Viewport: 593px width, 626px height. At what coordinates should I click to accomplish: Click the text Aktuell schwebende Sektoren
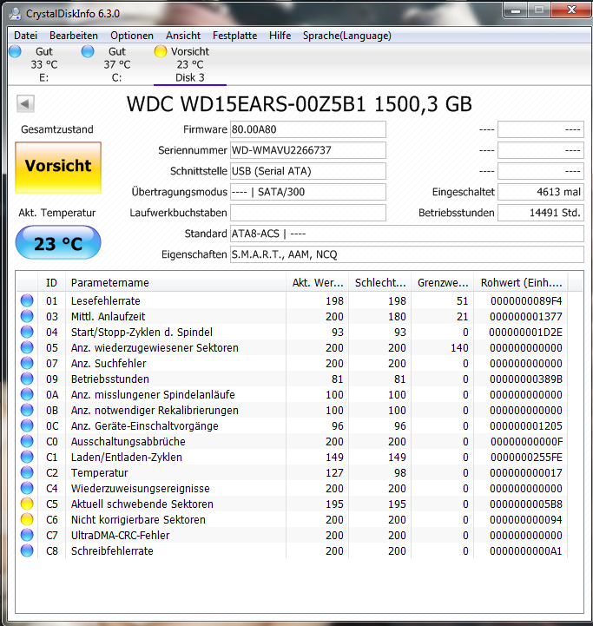142,504
